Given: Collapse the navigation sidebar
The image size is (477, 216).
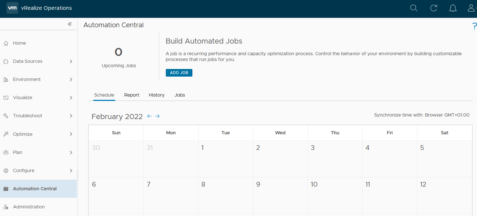Looking at the screenshot, I should click(70, 24).
